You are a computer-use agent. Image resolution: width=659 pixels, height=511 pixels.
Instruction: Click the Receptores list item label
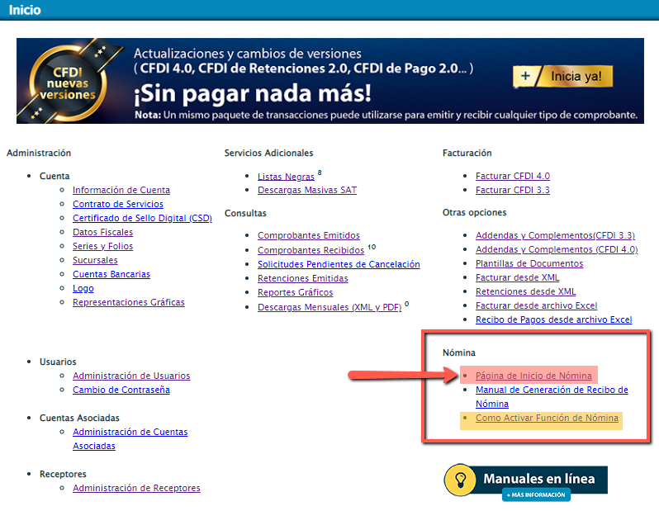tap(63, 474)
